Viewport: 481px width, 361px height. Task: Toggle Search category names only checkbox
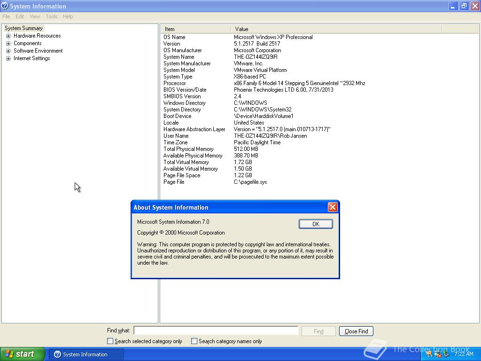click(194, 341)
